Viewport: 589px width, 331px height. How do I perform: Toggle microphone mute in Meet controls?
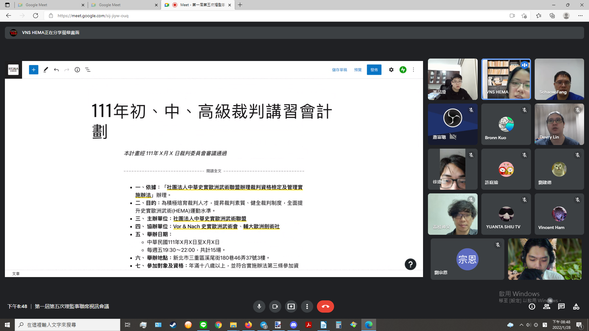pyautogui.click(x=259, y=306)
